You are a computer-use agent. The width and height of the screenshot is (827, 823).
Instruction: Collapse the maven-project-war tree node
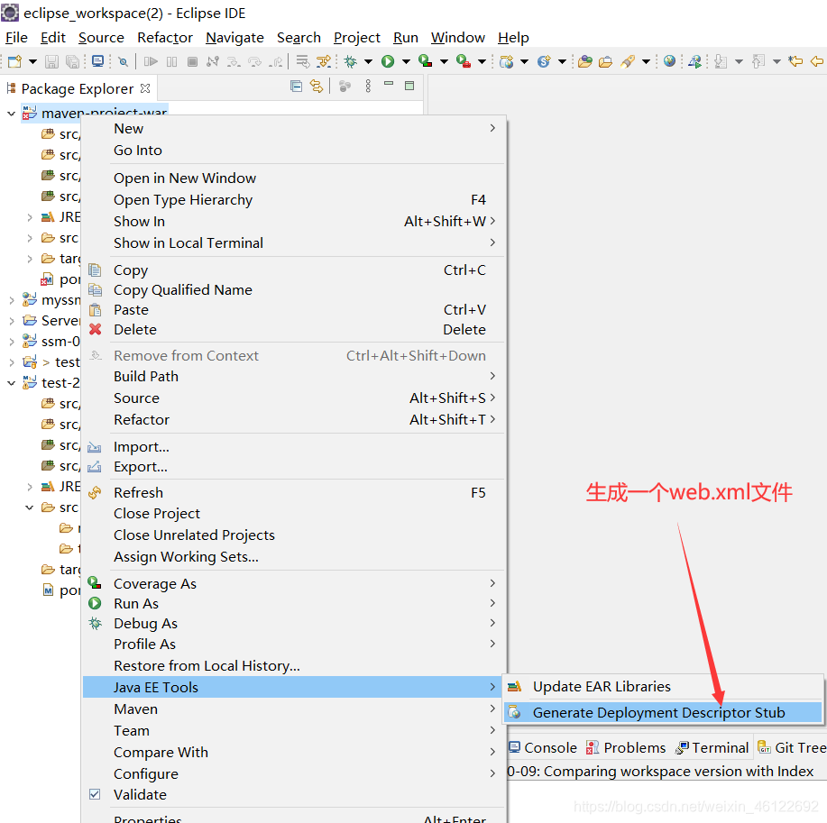(11, 114)
